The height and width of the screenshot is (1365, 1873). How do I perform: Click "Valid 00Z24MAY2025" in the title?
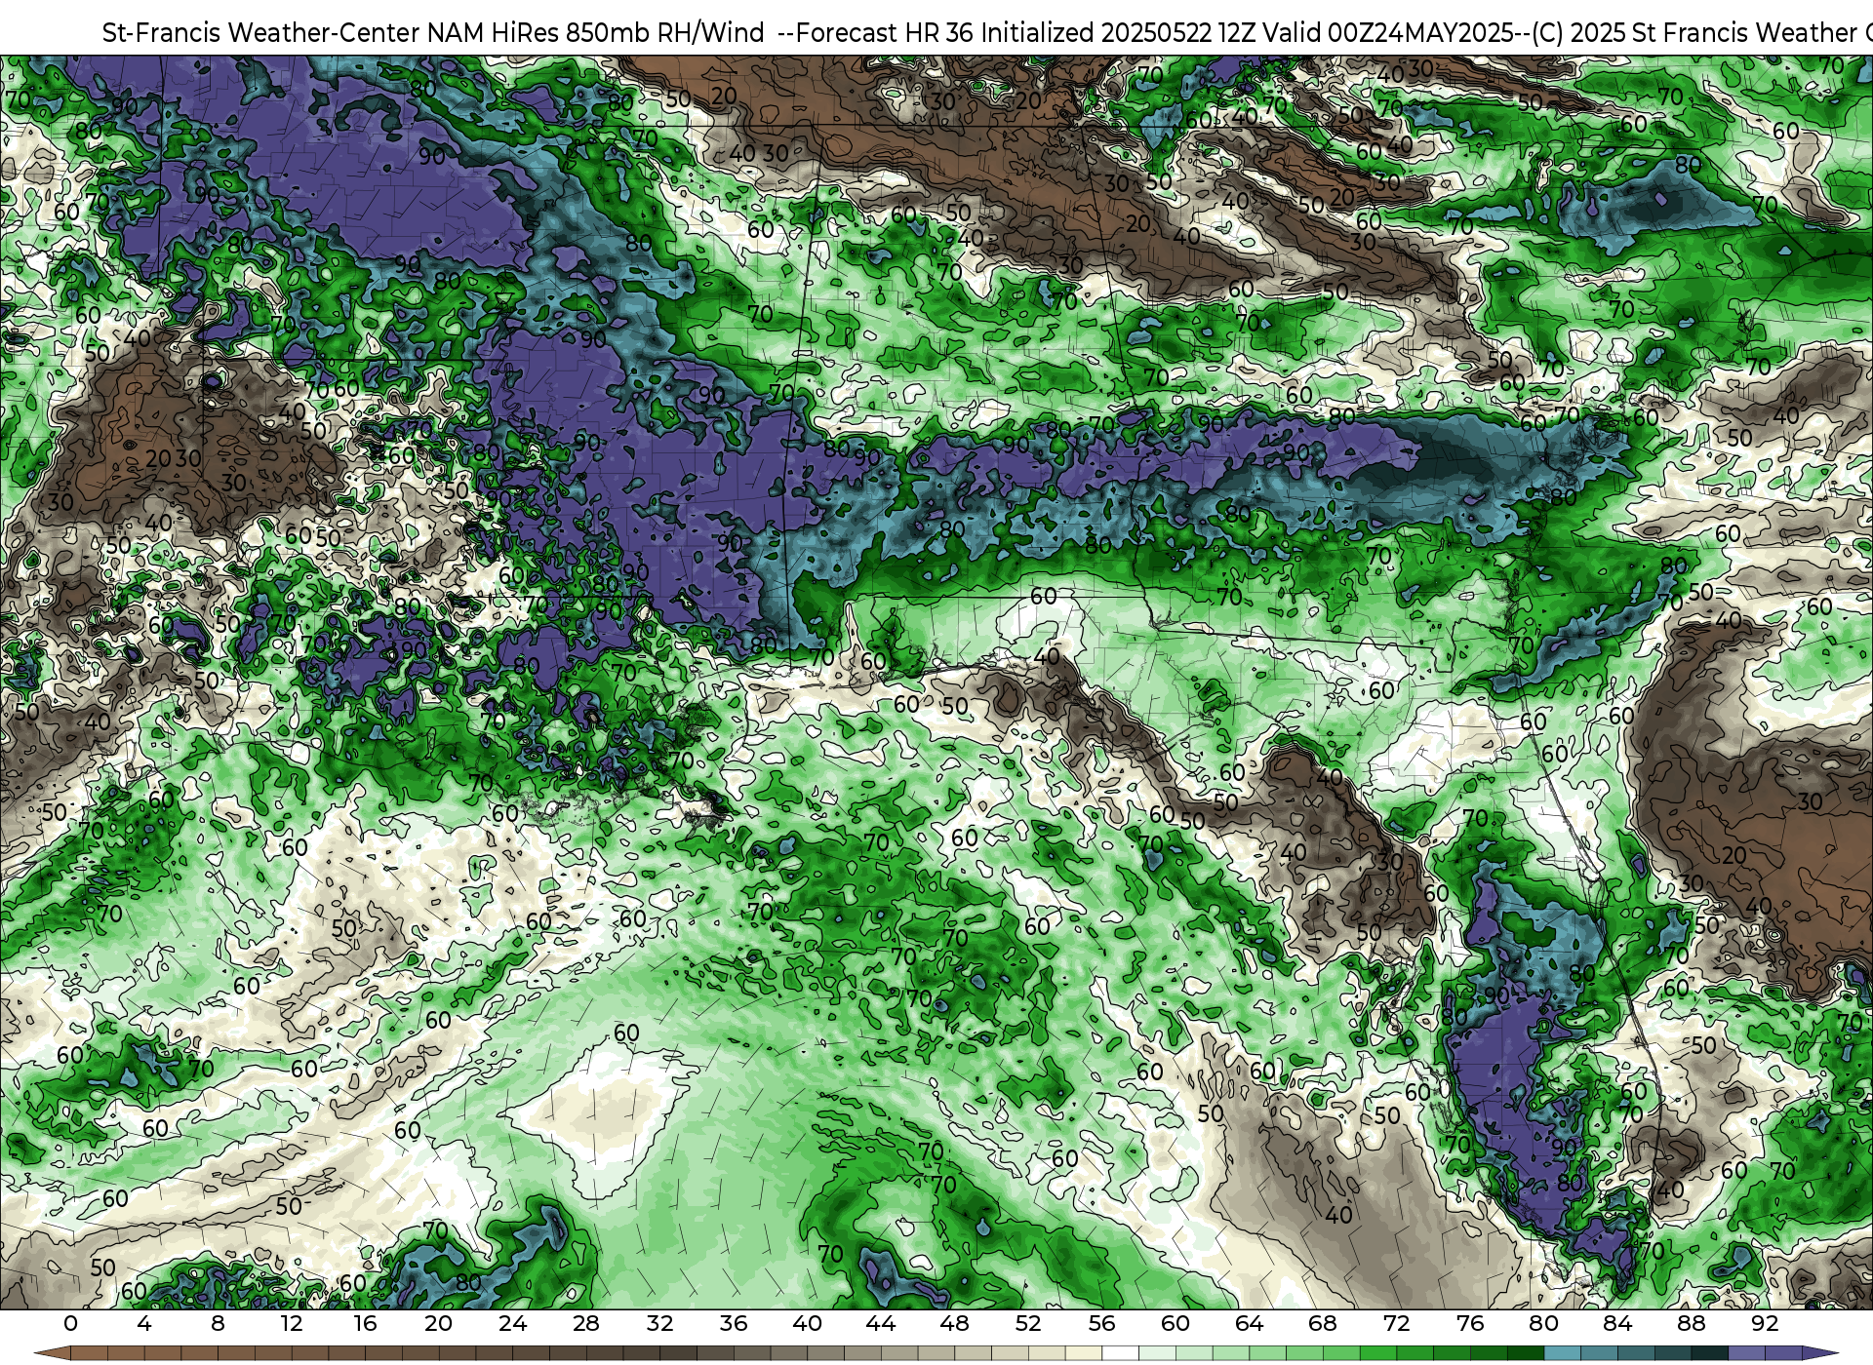(x=1386, y=33)
